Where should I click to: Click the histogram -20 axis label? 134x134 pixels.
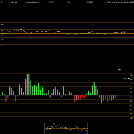pyautogui.click(x=131, y=101)
